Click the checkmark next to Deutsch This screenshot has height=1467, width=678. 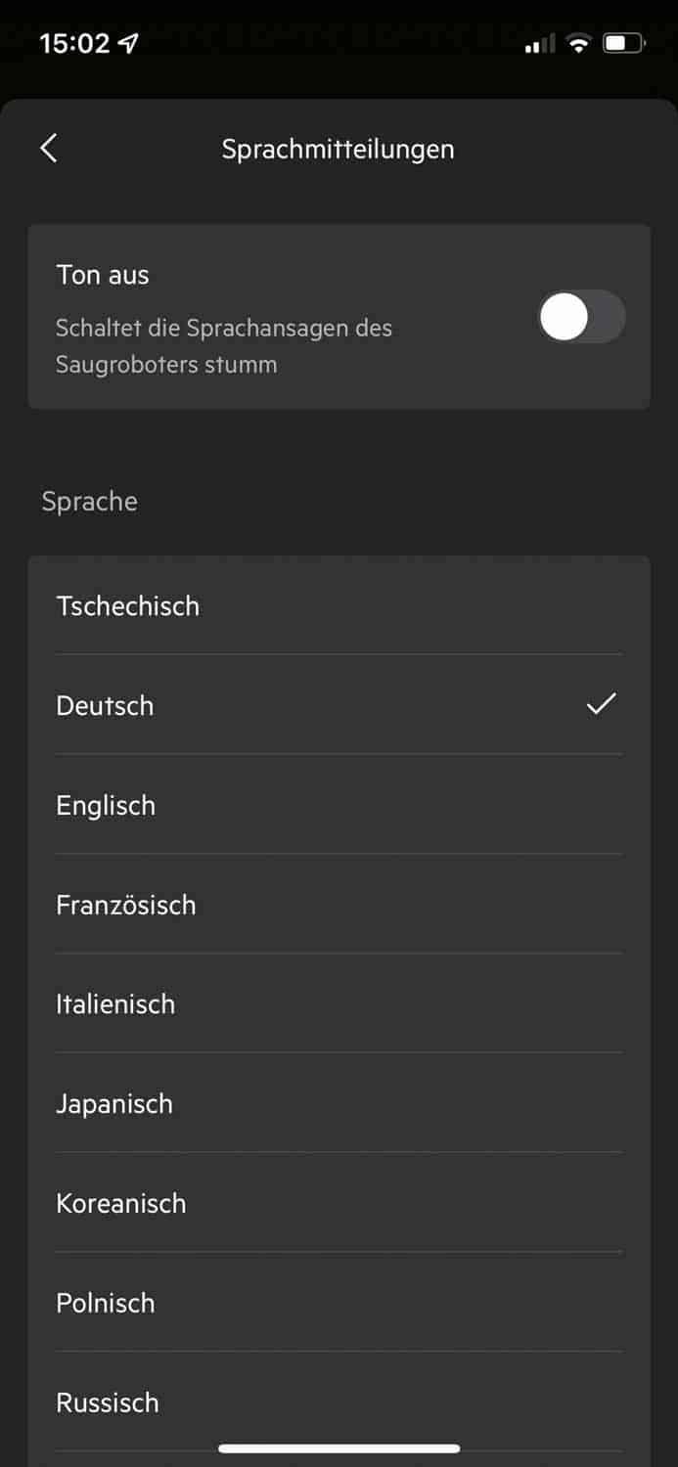click(x=601, y=703)
